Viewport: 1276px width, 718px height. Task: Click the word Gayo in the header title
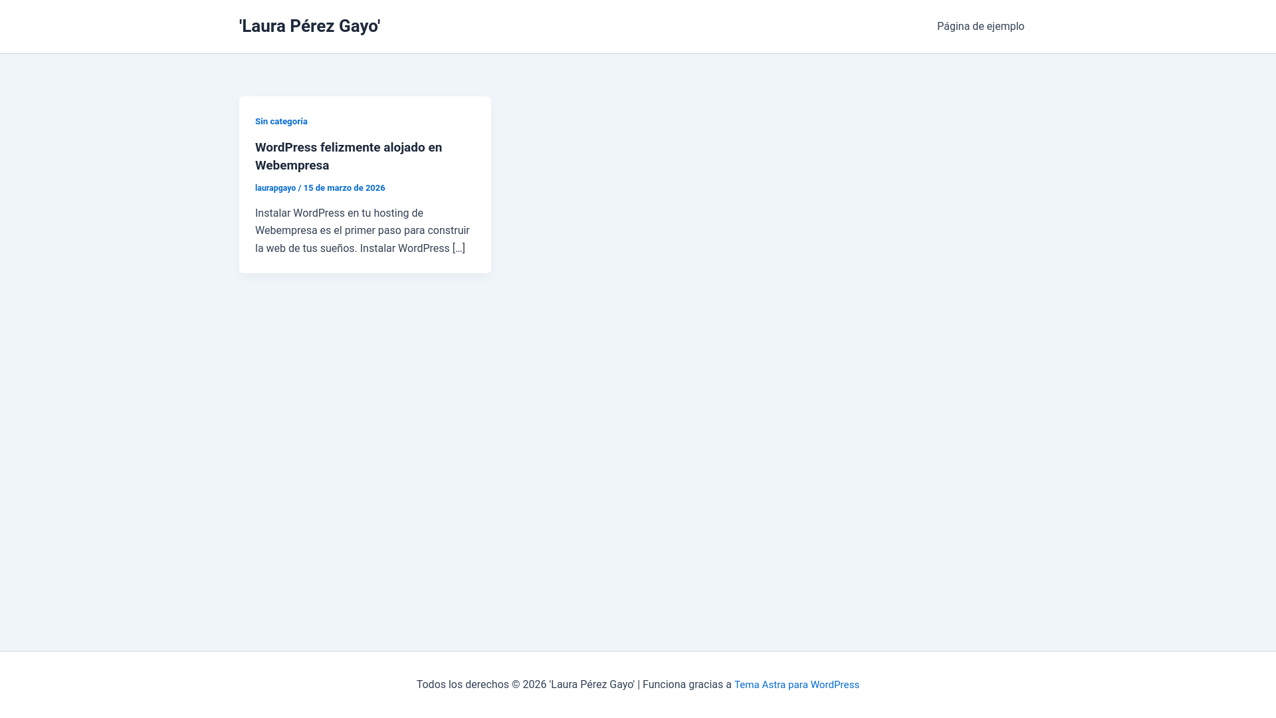(359, 27)
